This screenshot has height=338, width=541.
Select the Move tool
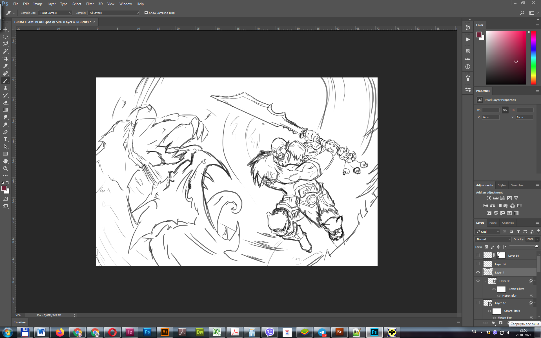[x=5, y=29]
